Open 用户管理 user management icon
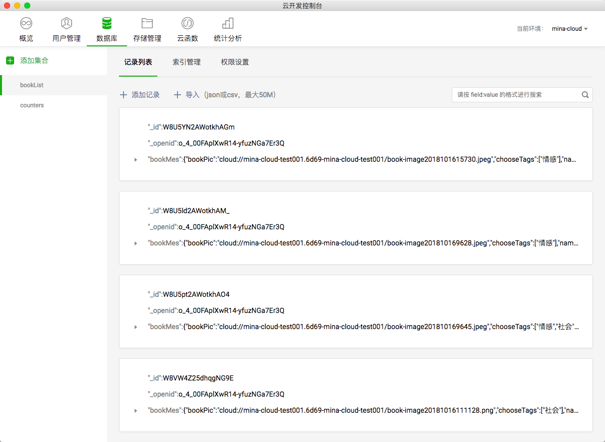Viewport: 605px width, 442px height. [x=67, y=23]
